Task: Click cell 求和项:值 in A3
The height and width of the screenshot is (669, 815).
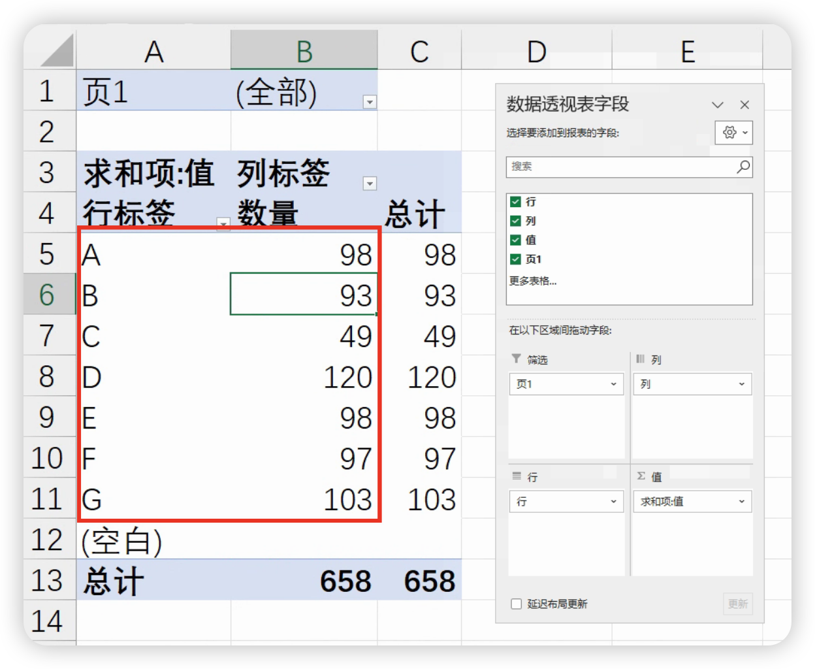Action: (153, 172)
